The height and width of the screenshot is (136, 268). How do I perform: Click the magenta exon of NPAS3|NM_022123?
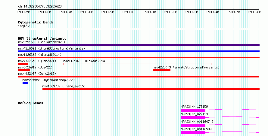(193, 118)
